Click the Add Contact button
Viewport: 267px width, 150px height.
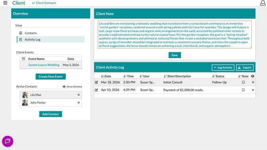[x=51, y=114]
